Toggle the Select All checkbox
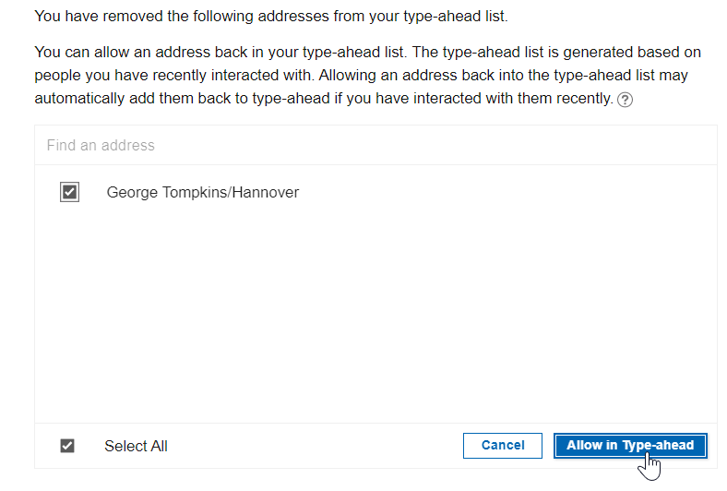The height and width of the screenshot is (491, 727). tap(67, 446)
